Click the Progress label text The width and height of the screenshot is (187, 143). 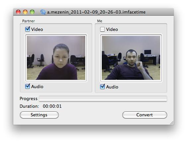click(29, 99)
